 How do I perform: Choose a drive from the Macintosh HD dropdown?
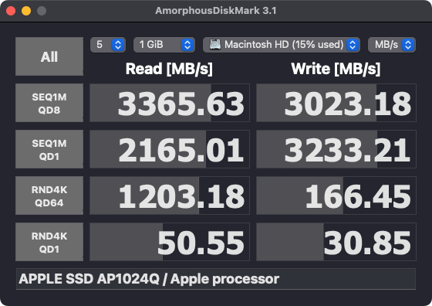282,45
